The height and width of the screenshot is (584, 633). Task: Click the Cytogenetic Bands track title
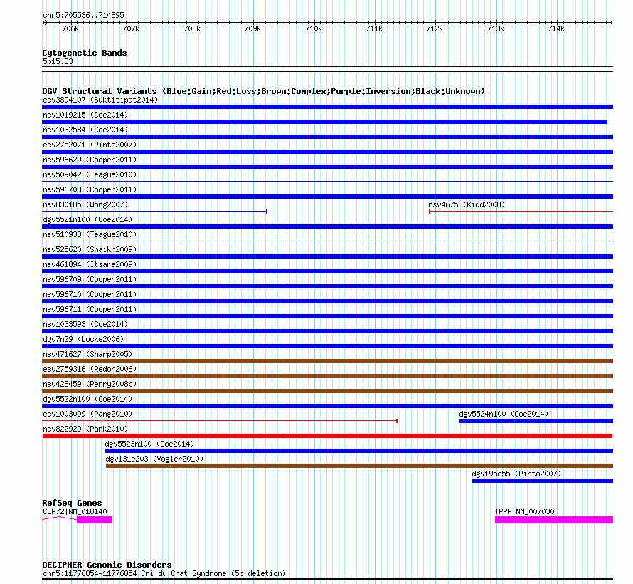coord(85,53)
